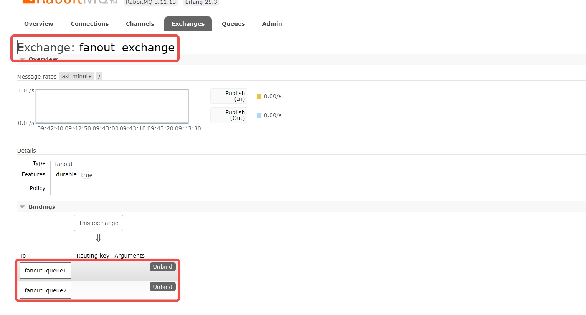Click the 'This exchange' box

point(98,223)
